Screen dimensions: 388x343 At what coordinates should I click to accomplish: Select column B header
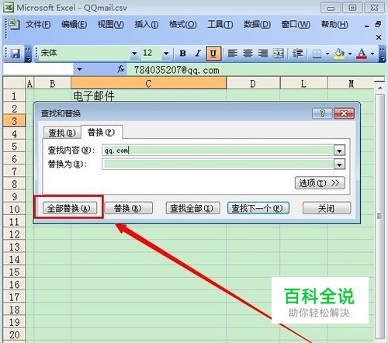coord(52,83)
